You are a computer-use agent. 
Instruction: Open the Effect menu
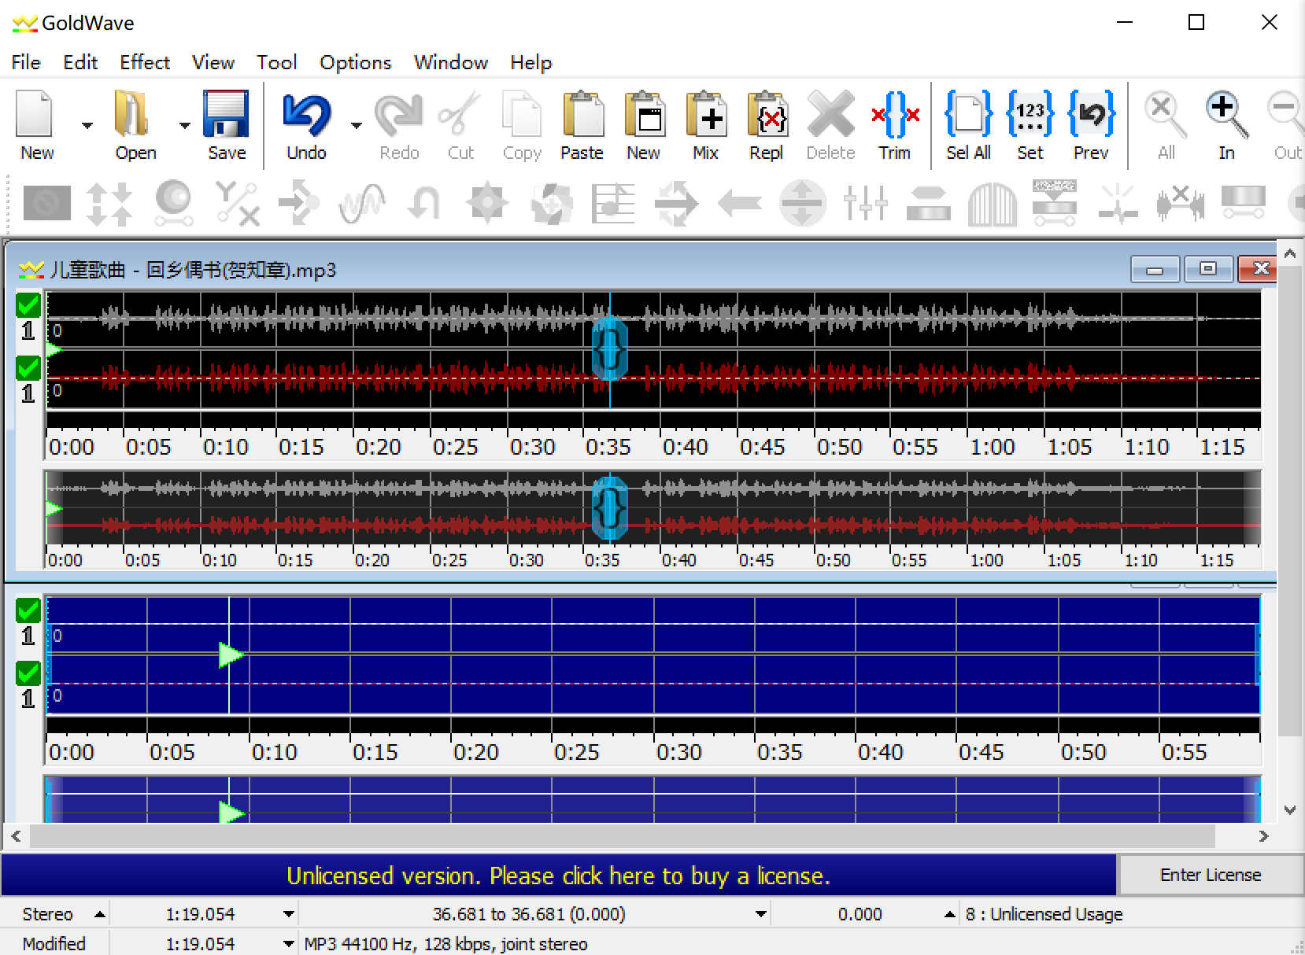click(x=144, y=62)
